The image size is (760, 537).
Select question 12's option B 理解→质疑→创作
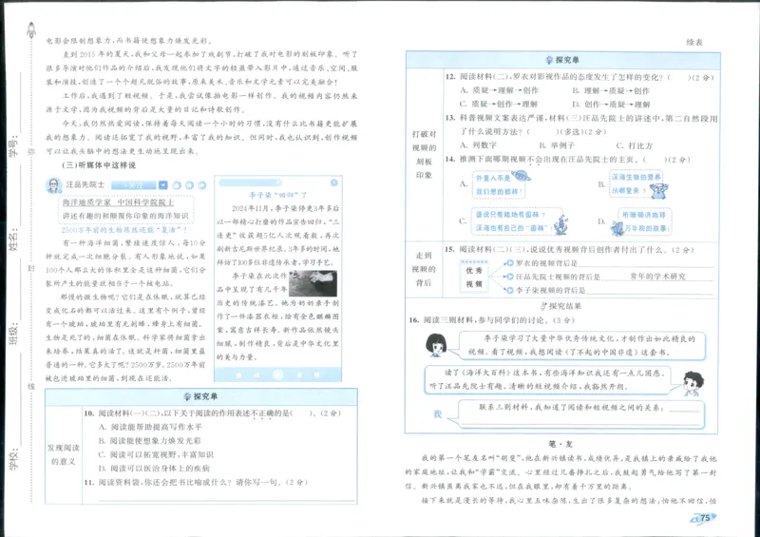[611, 90]
